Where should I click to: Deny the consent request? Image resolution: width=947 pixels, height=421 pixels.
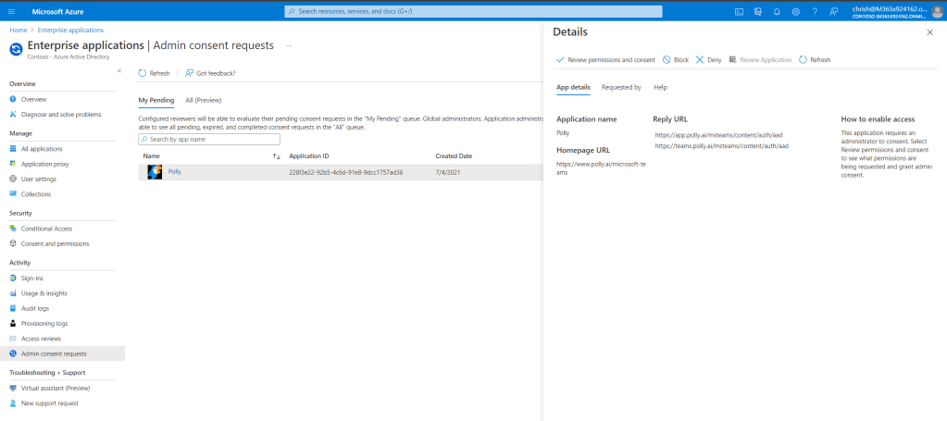click(x=708, y=59)
